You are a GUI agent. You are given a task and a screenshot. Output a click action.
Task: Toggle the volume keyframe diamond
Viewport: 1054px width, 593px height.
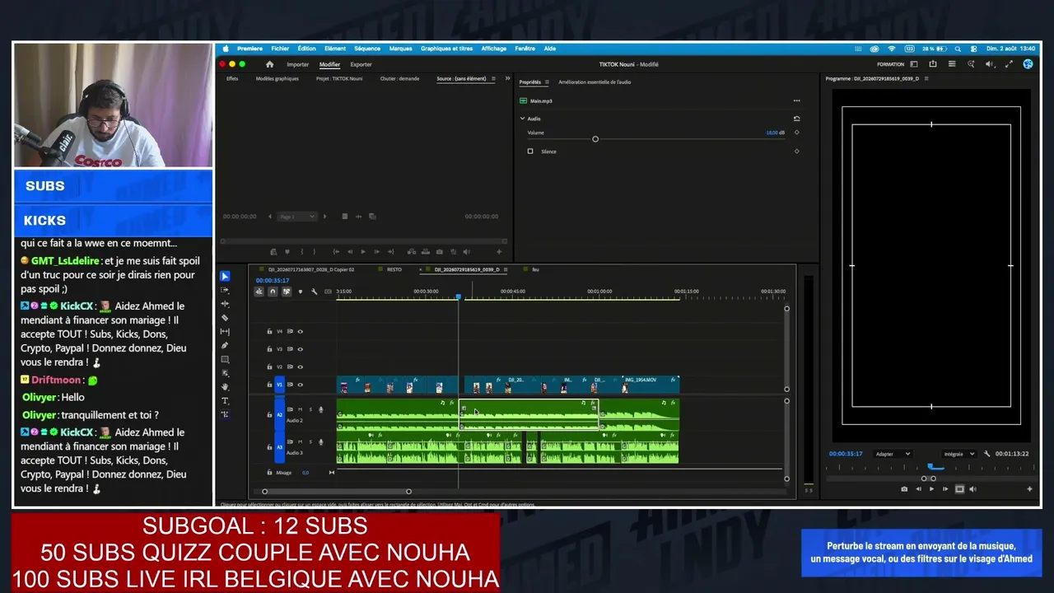pyautogui.click(x=796, y=133)
